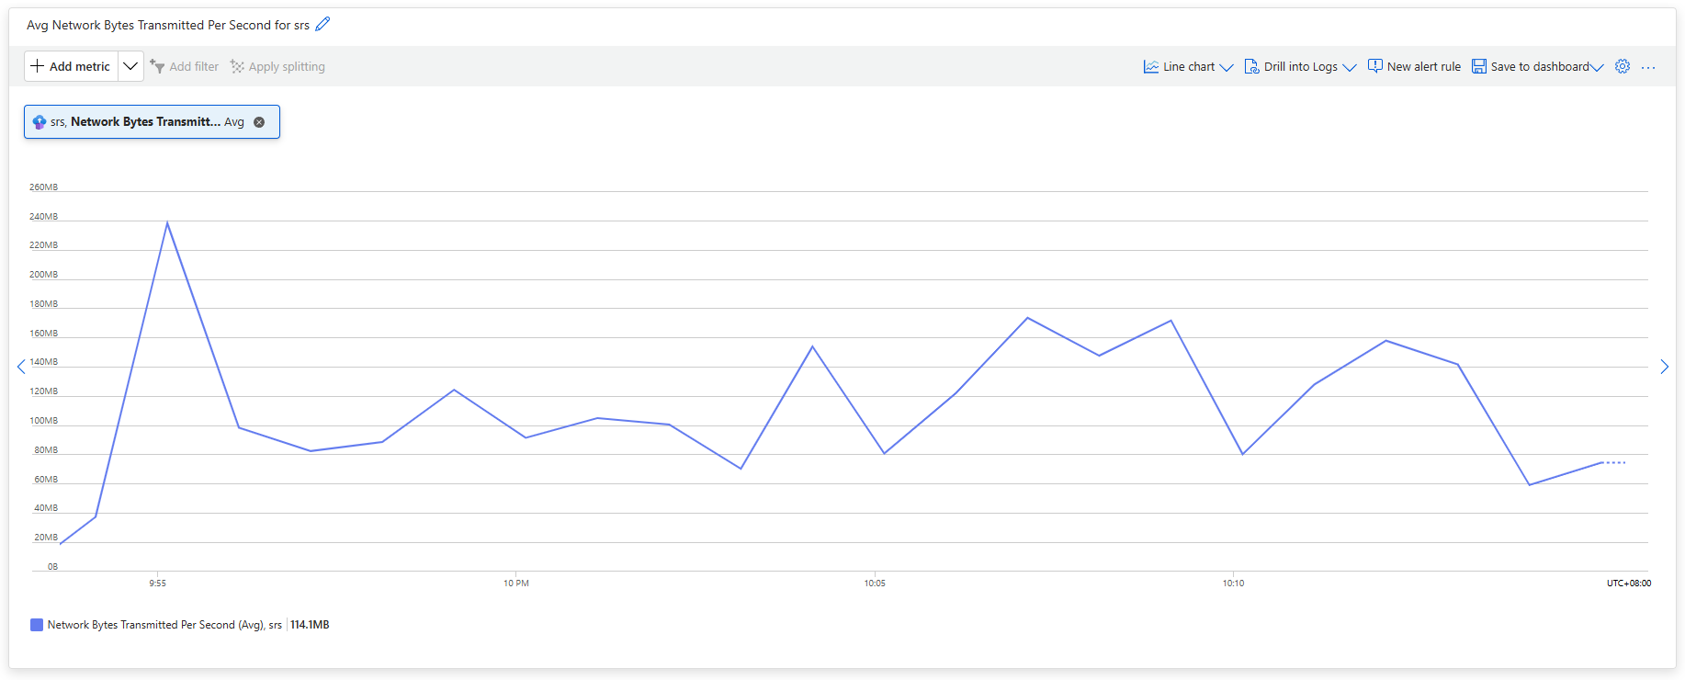Click the srs resource icon in metric pill

pos(40,122)
